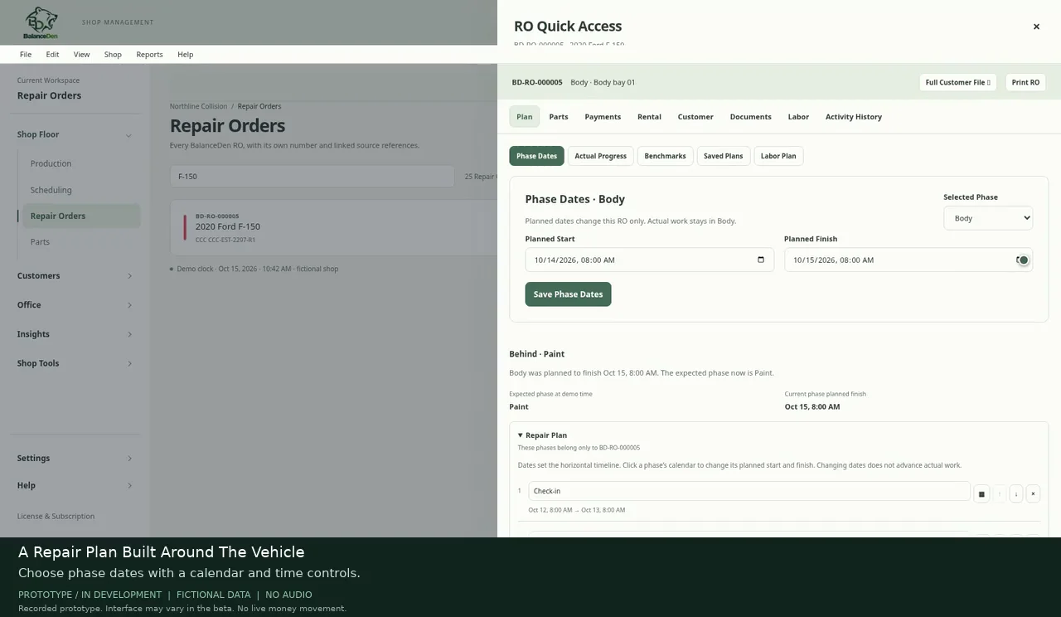This screenshot has width=1061, height=617.
Task: Go to Production in the sidebar
Action: pos(51,163)
